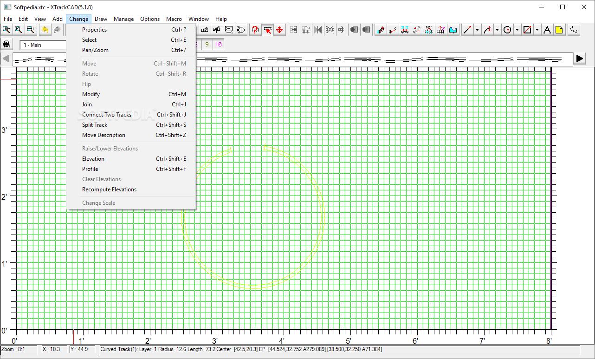
Task: Click the hand-laid turnout tool icon
Action: [x=217, y=30]
